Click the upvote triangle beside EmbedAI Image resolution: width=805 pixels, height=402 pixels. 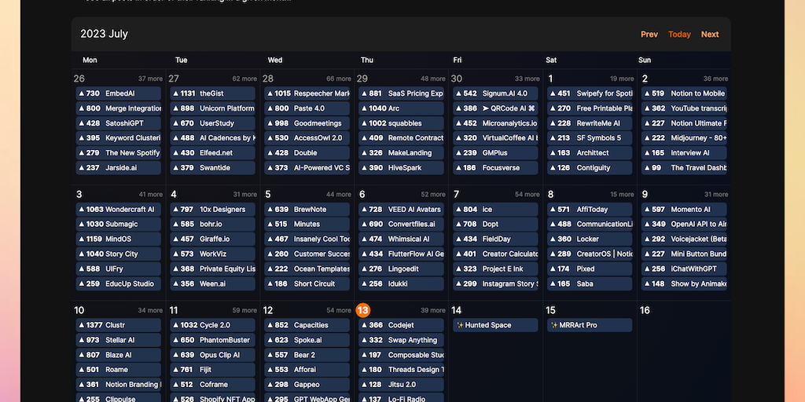pos(81,93)
